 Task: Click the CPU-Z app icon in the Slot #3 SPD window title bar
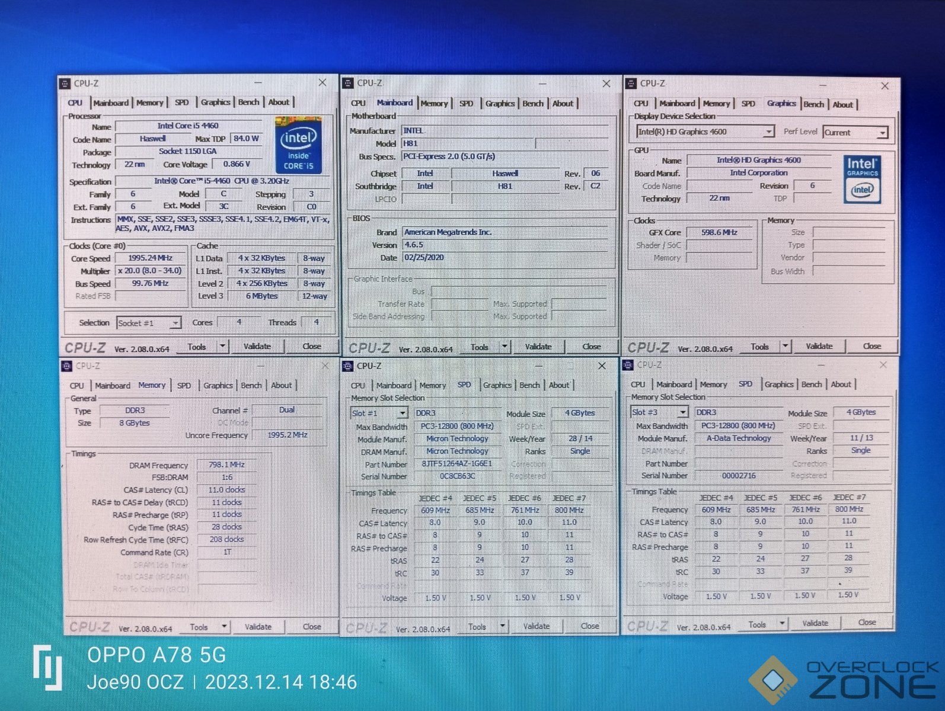pos(628,365)
